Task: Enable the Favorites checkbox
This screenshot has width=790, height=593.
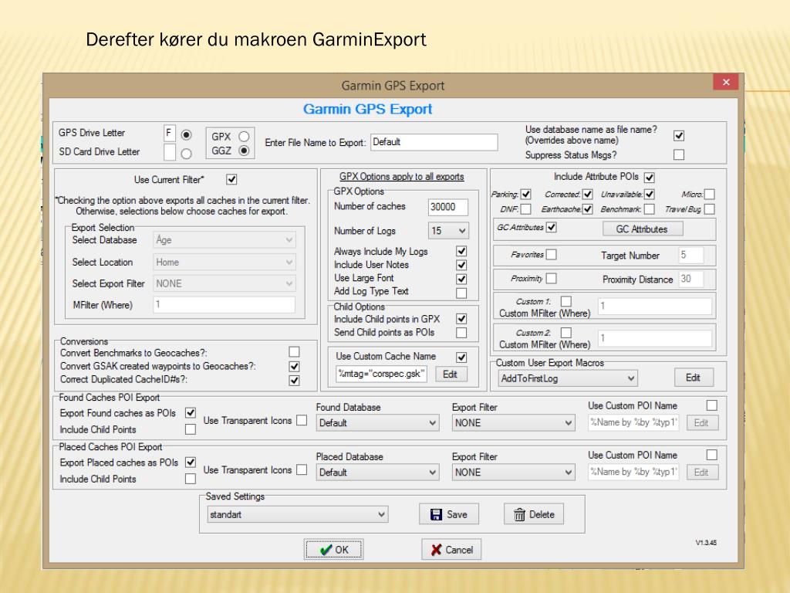Action: (x=552, y=255)
